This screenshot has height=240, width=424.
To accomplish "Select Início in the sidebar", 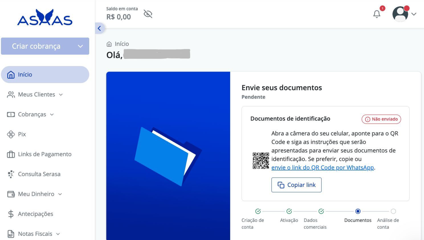I will tap(45, 75).
